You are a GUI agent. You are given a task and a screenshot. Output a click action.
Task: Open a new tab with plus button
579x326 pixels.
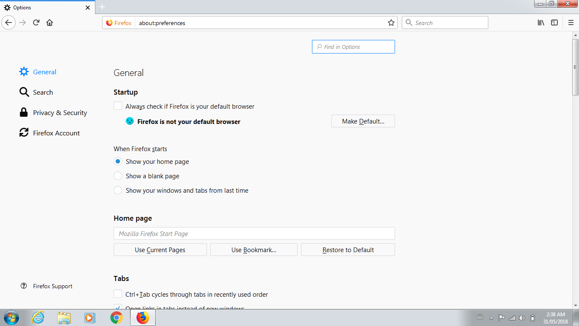coord(102,7)
